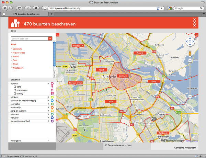Open a new browser tab
The height and width of the screenshot is (158, 206).
coord(52,14)
